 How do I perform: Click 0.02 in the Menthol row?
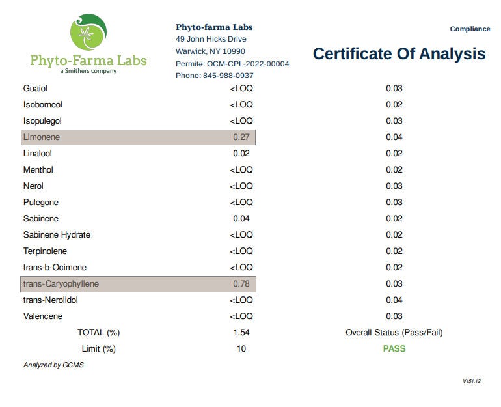tap(394, 170)
